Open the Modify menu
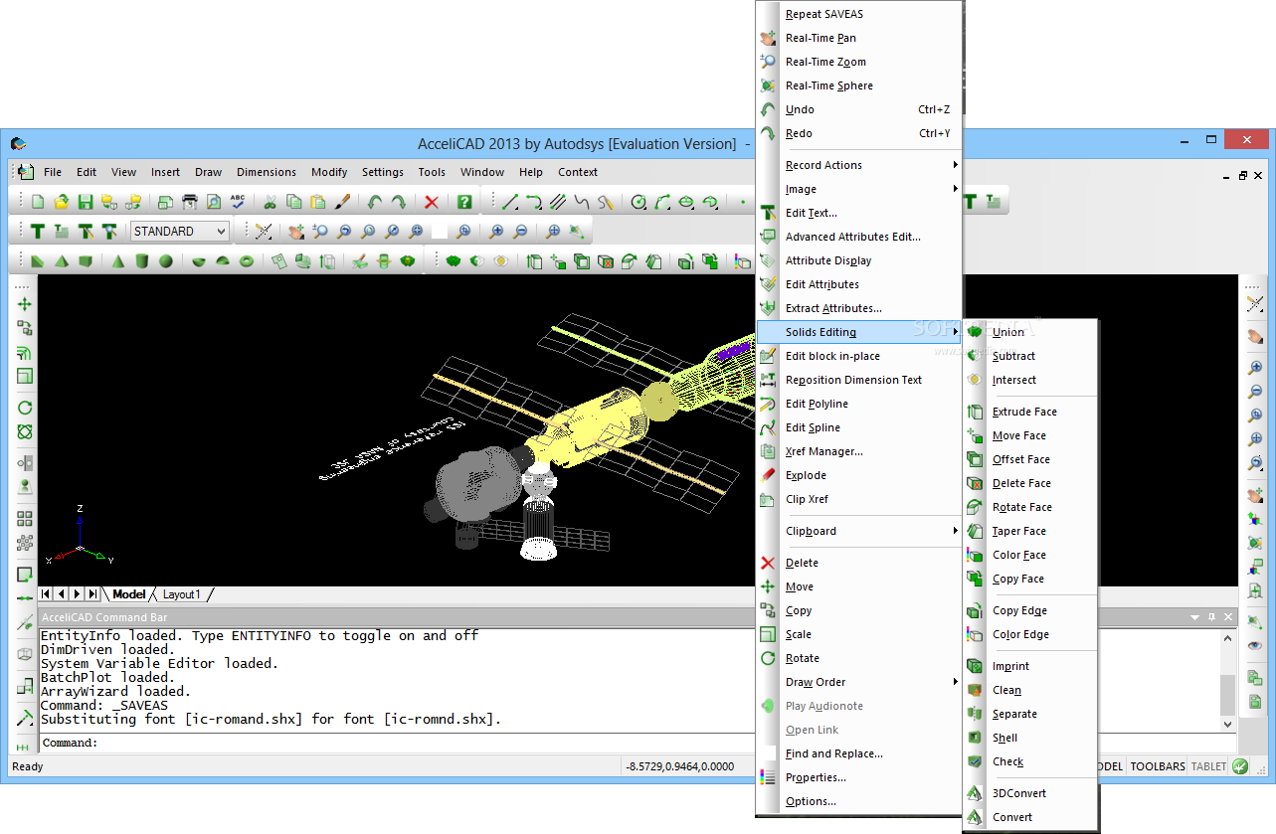Viewport: 1276px width, 834px height. [329, 172]
